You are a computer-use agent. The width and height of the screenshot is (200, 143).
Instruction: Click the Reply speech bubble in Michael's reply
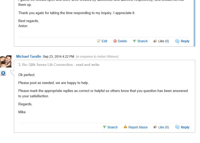(x=177, y=127)
